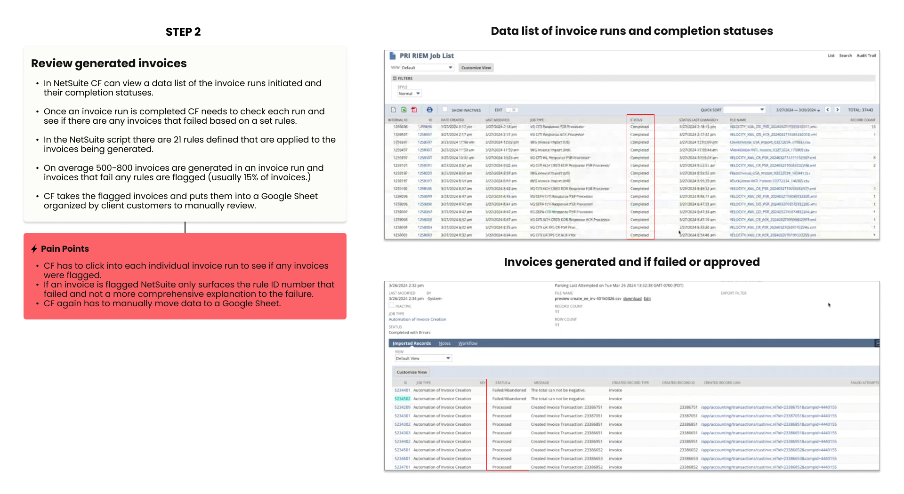Click the Pain Points lightning bolt icon
The width and height of the screenshot is (904, 494).
point(34,249)
